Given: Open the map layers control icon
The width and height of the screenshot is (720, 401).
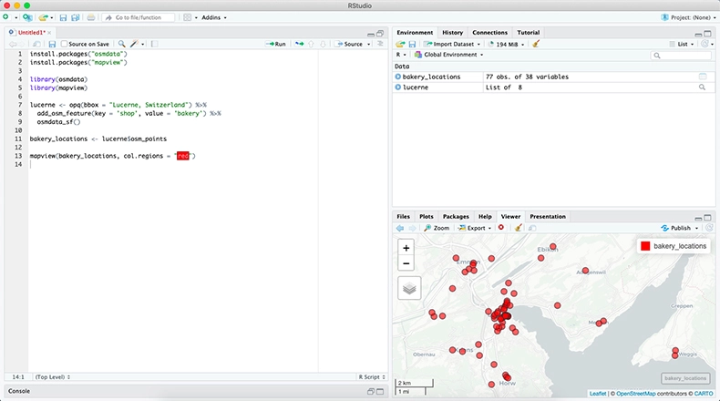Looking at the screenshot, I should 409,288.
